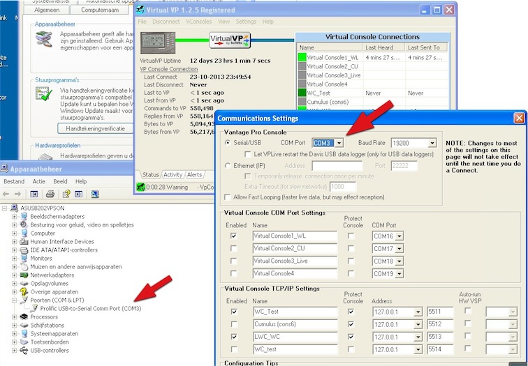The height and width of the screenshot is (366, 528).
Task: Toggle Protect Console for Virtual Console3_Live
Action: tap(351, 261)
